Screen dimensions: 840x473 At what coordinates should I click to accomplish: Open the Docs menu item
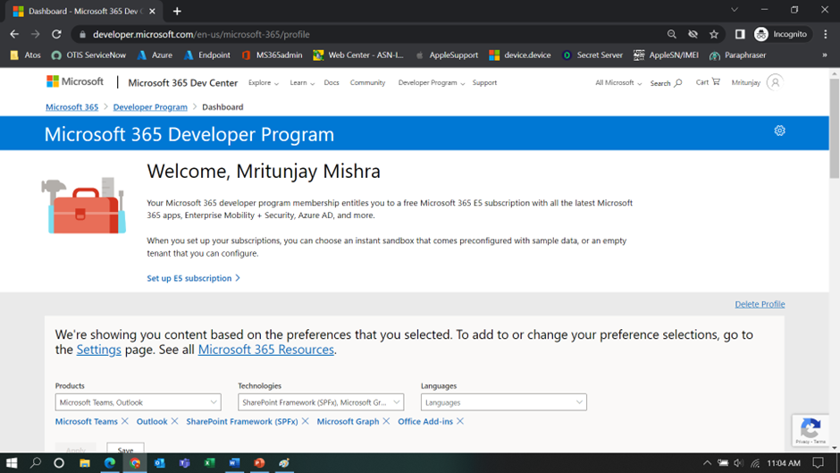pyautogui.click(x=331, y=82)
